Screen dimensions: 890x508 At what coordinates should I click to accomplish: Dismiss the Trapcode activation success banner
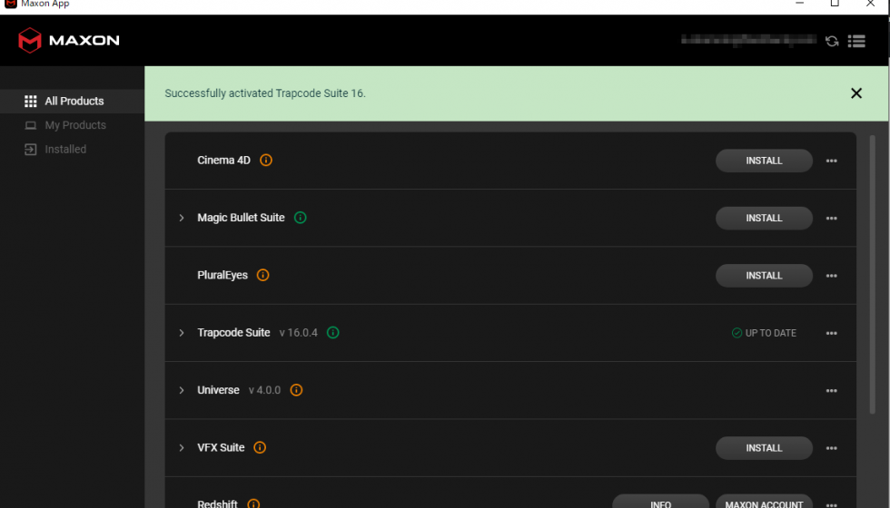[x=855, y=93]
